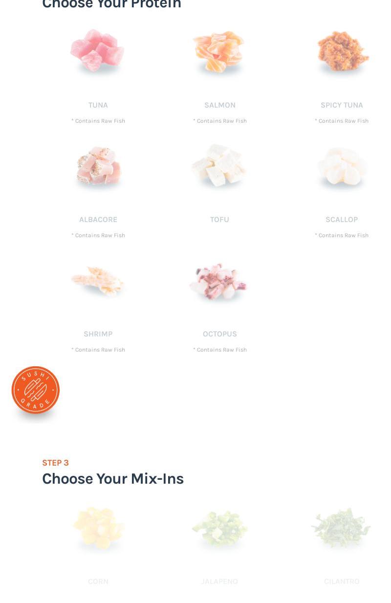Click the SPICY TUNA label
This screenshot has width=391, height=603.
(x=342, y=105)
